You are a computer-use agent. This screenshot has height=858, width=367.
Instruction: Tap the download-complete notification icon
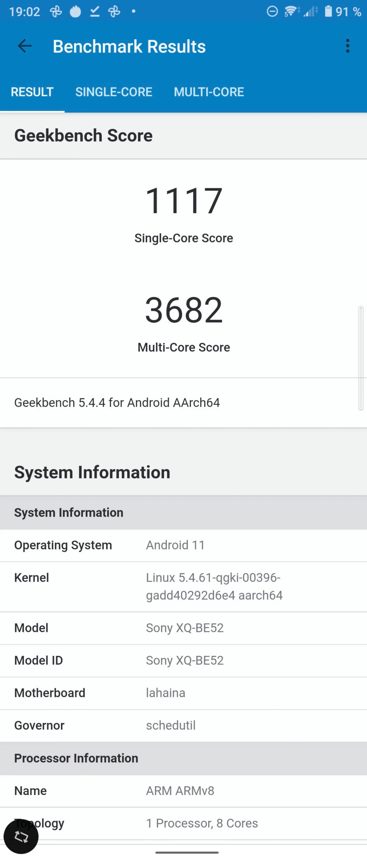point(95,12)
